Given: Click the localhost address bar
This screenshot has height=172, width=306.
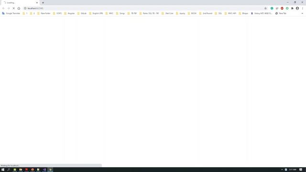Looking at the screenshot, I should tap(144, 9).
